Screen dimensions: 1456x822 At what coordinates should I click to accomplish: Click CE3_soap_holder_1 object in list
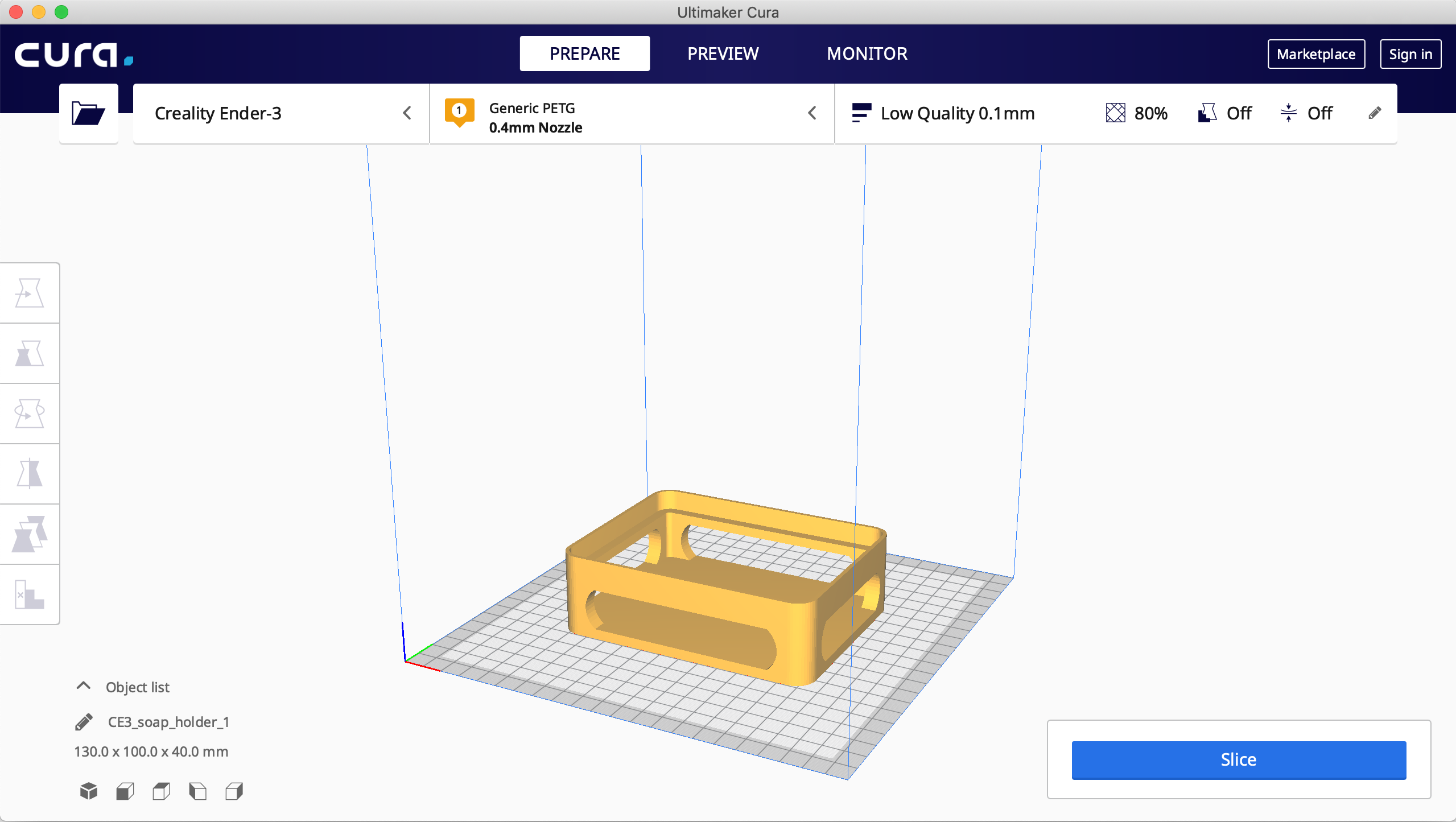coord(168,720)
